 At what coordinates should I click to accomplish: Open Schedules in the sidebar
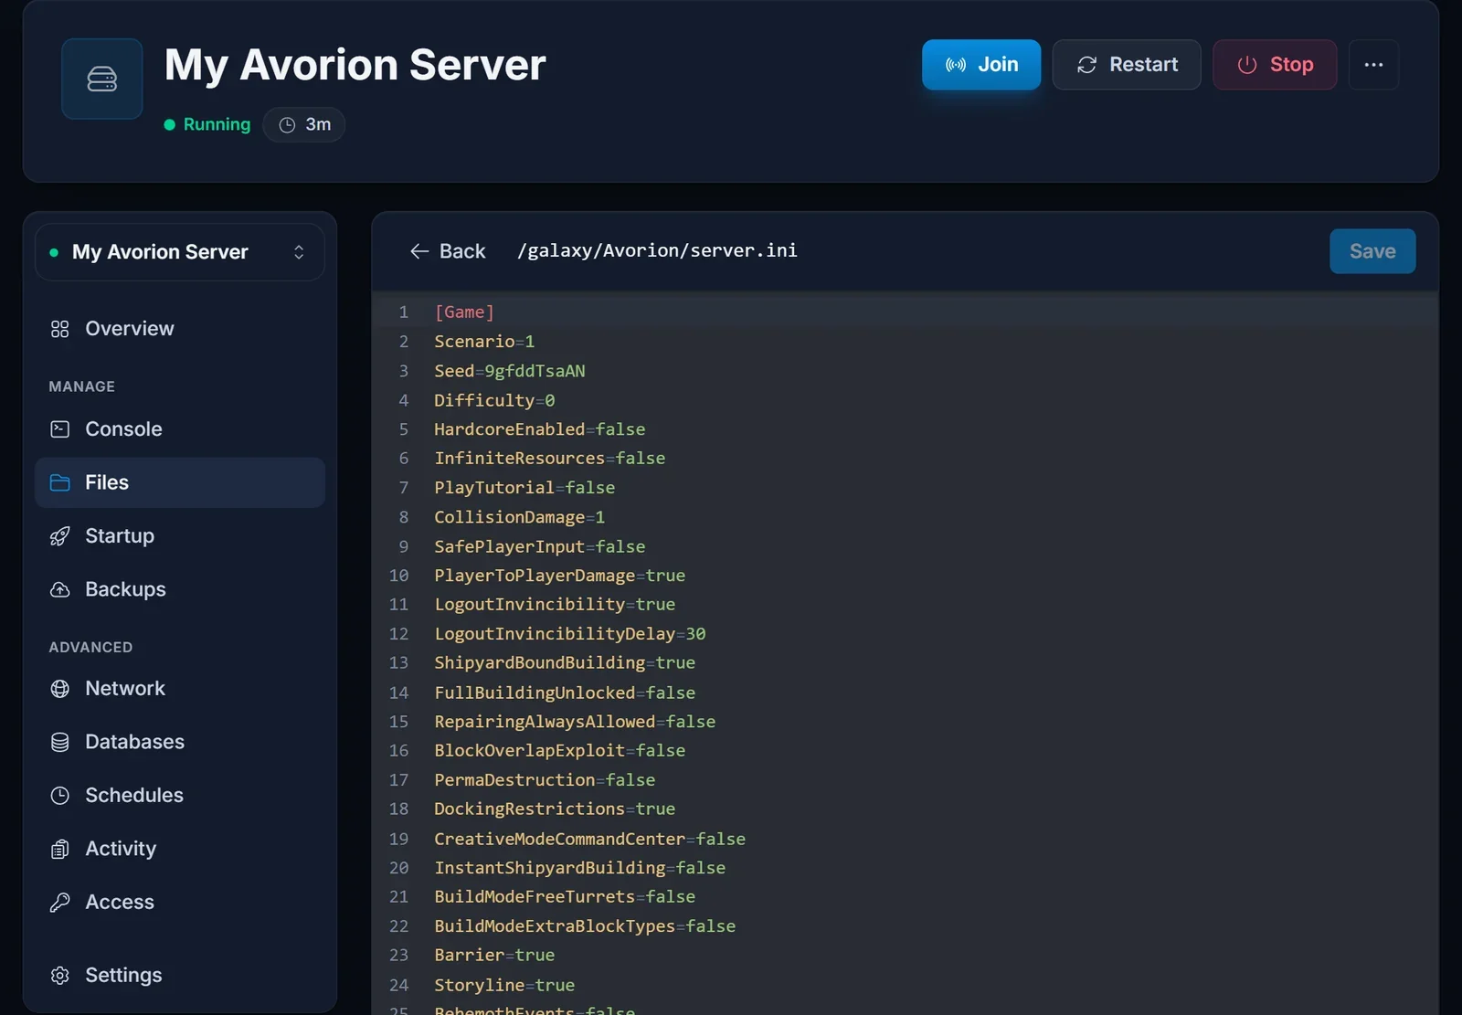click(180, 796)
